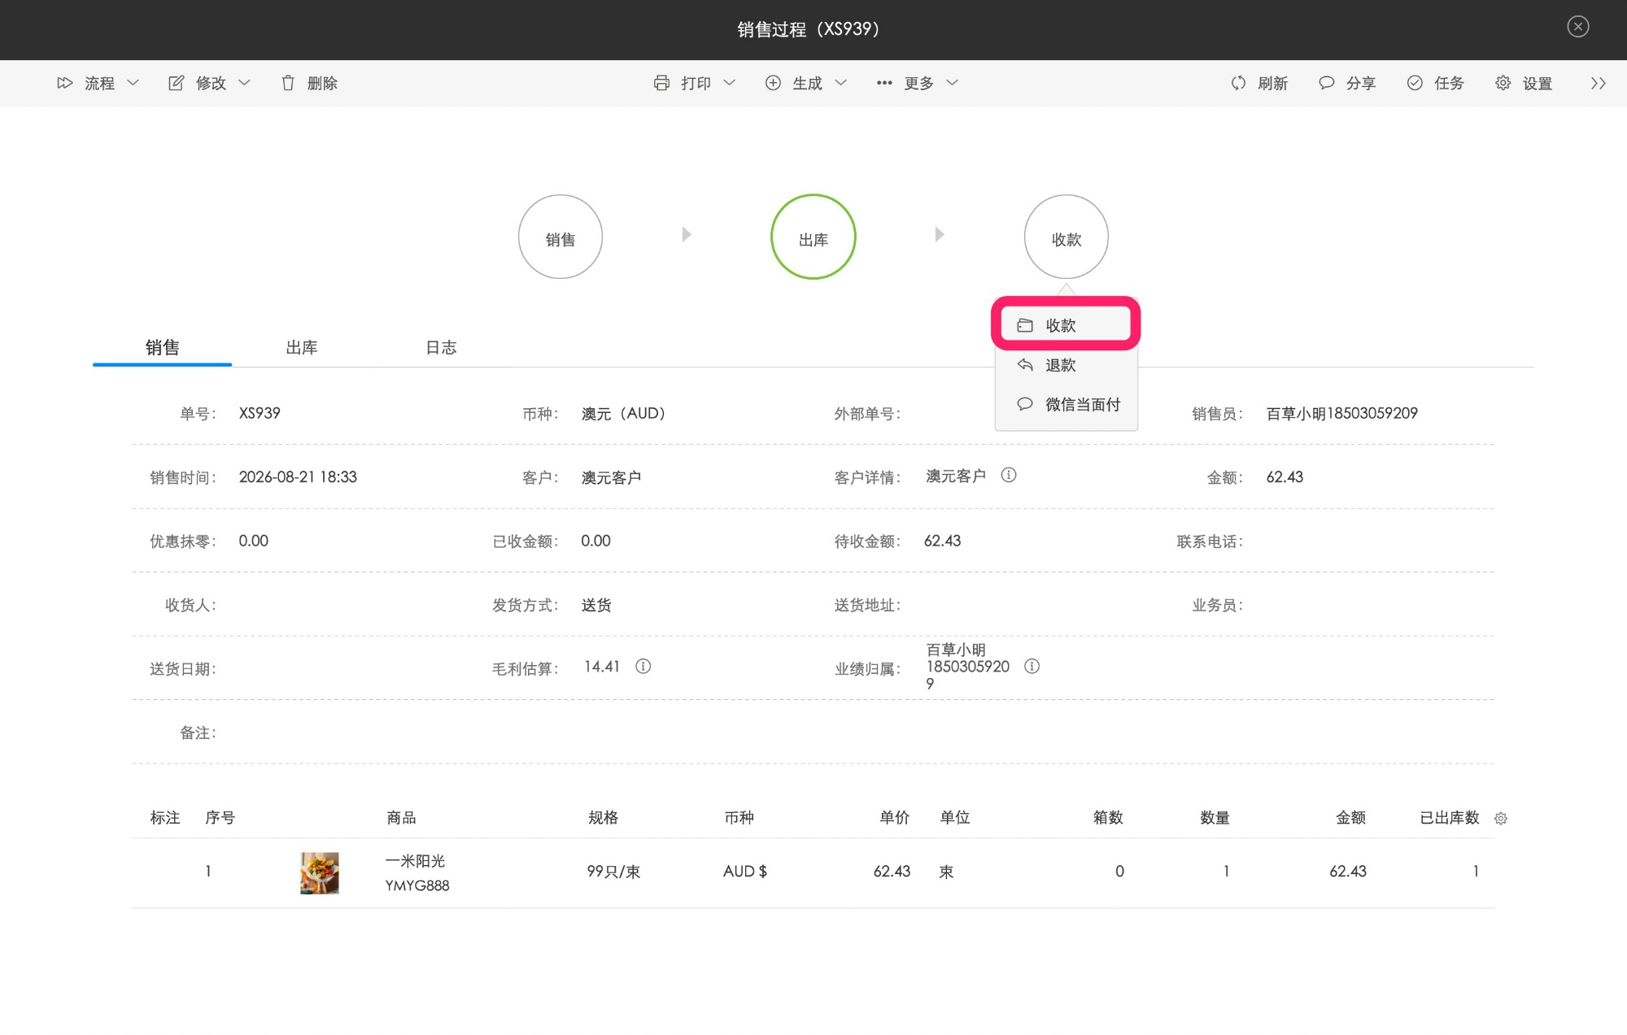Click the 出库 process step circle

[x=813, y=237]
